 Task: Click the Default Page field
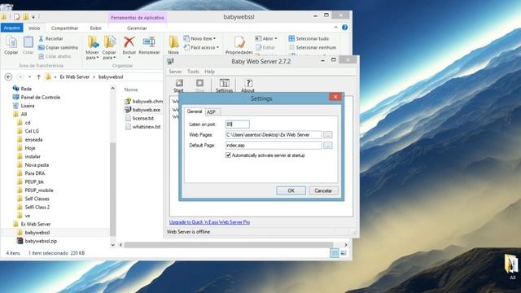pos(274,146)
